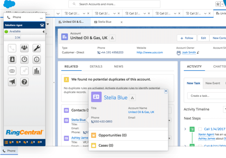Open the bar chart reports icon
Screen dimensions: 226x158
coord(37,71)
